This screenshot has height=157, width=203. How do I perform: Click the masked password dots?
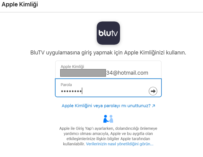pyautogui.click(x=71, y=91)
